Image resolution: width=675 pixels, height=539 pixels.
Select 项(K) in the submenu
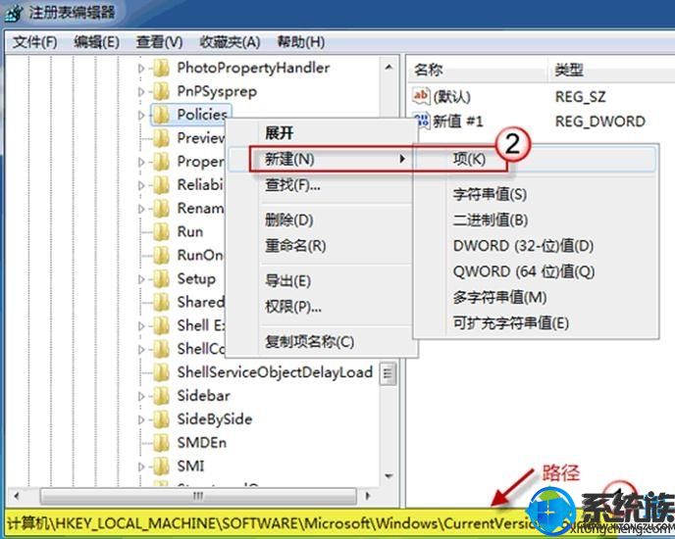coord(535,159)
